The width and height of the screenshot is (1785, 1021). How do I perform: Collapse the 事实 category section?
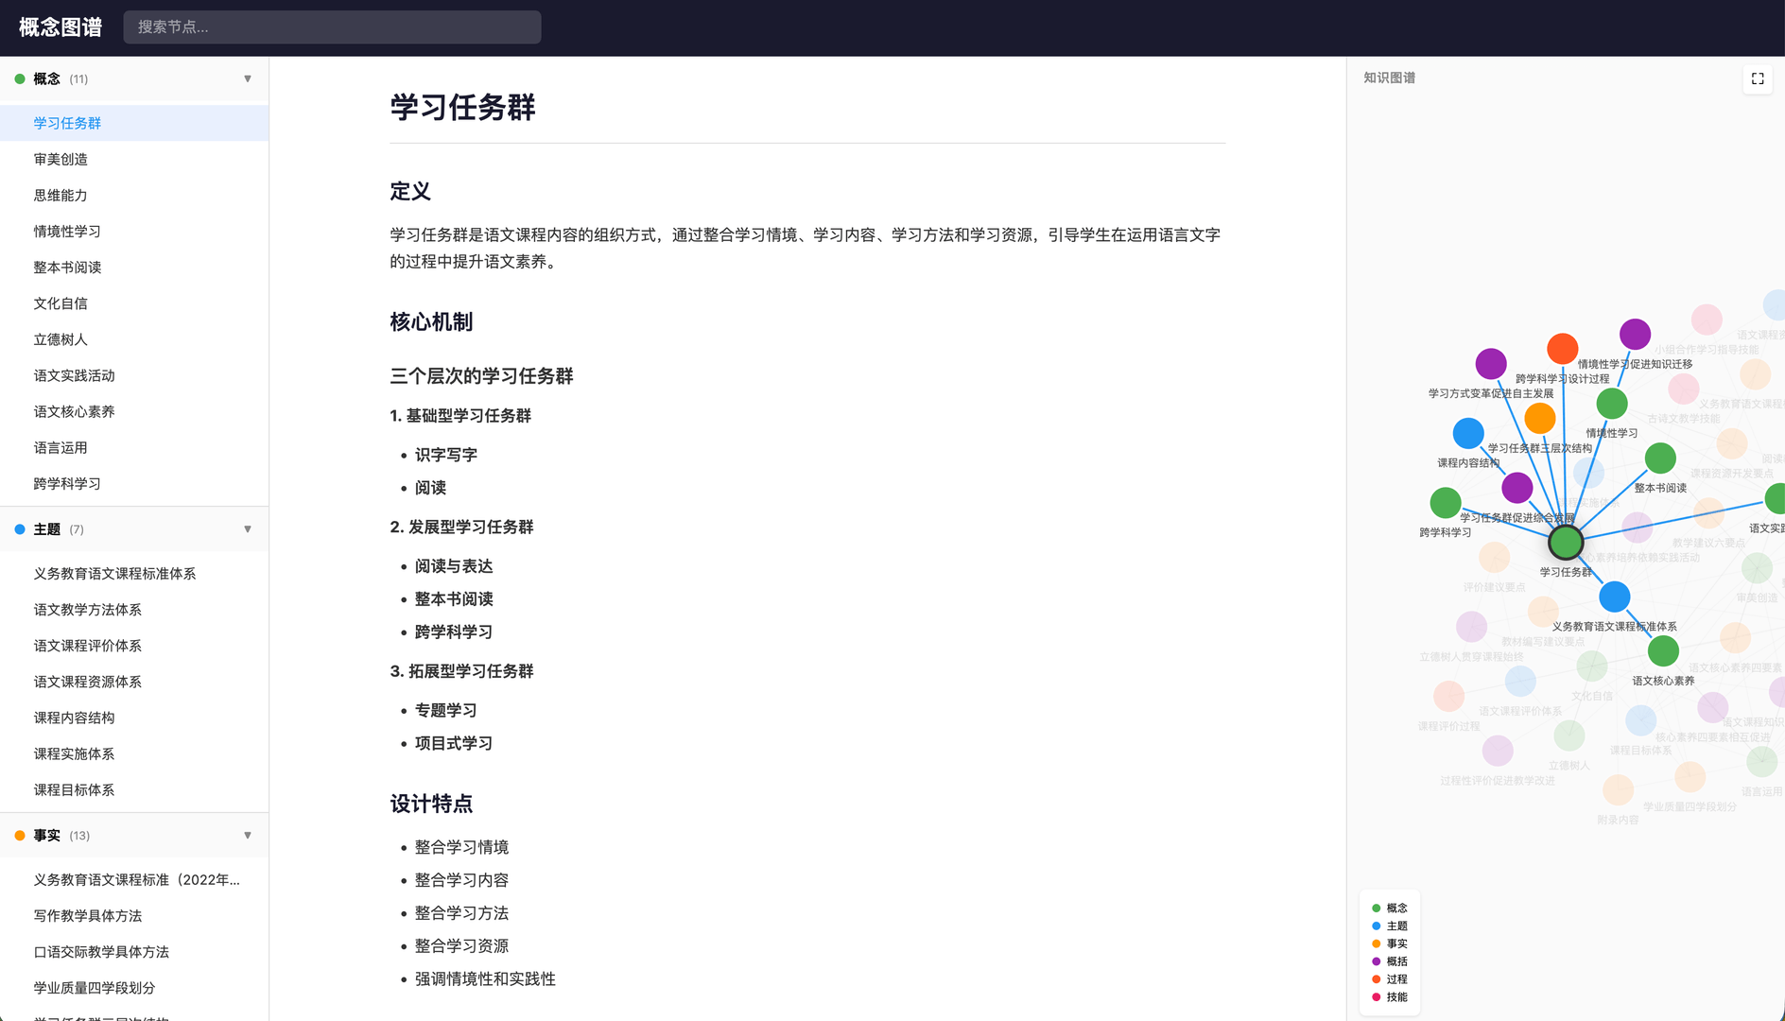coord(248,836)
